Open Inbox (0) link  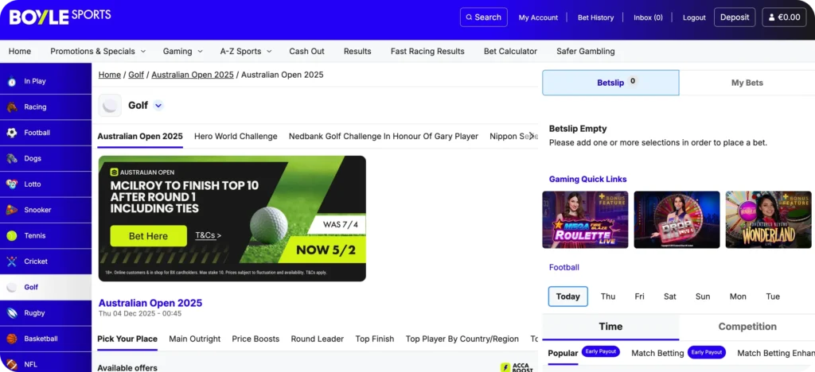(x=648, y=17)
